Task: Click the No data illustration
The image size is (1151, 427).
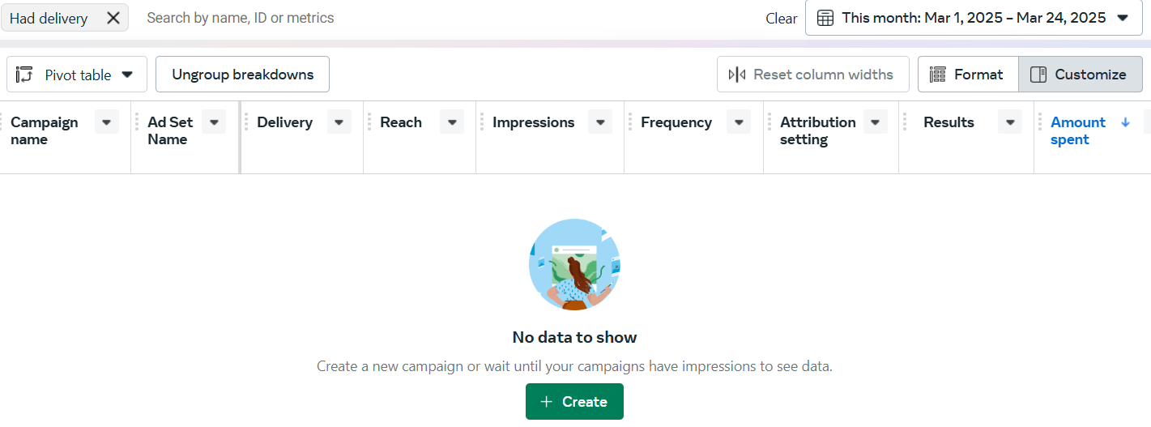Action: click(574, 264)
